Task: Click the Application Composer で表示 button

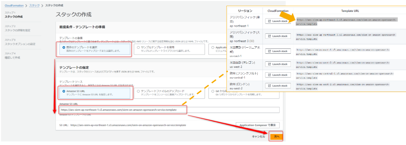Action: click(258, 125)
